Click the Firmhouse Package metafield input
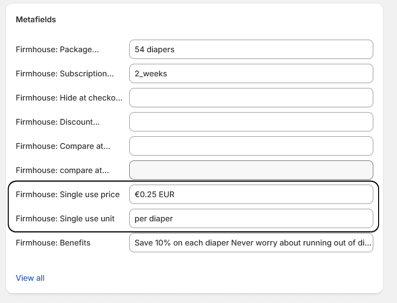397x303 pixels. (x=251, y=49)
